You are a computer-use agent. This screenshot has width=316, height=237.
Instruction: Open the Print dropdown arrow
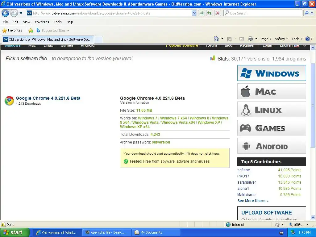click(256, 39)
